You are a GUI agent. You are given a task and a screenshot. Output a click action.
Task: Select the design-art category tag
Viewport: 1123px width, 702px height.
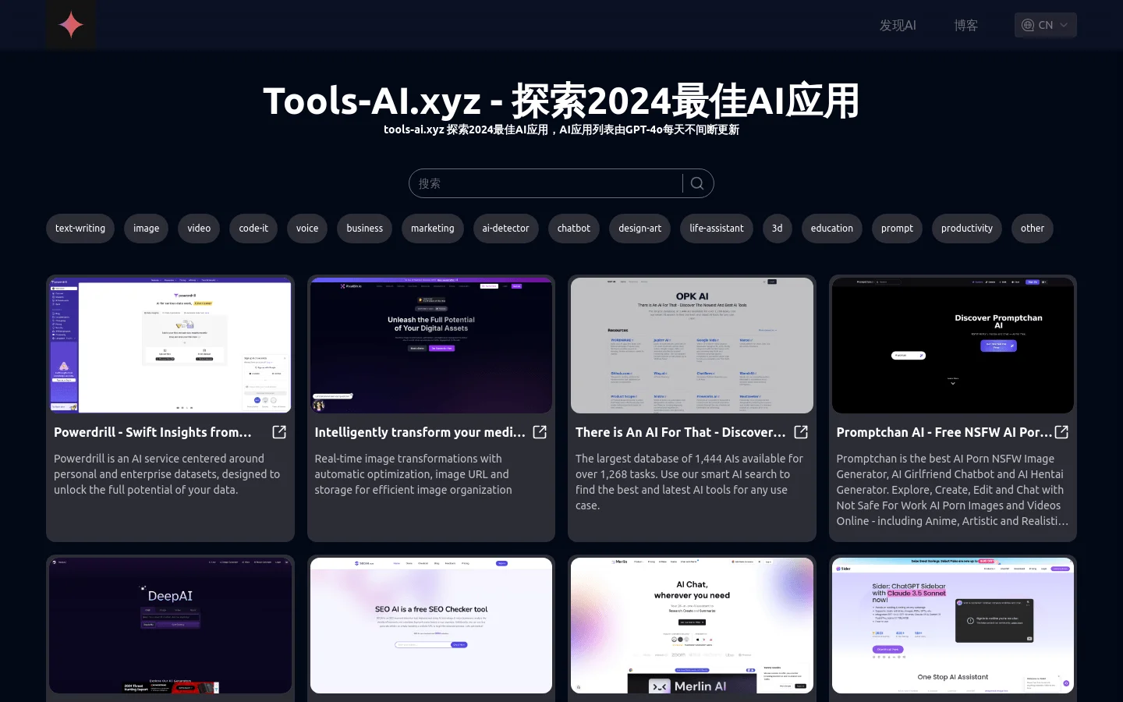click(x=639, y=229)
